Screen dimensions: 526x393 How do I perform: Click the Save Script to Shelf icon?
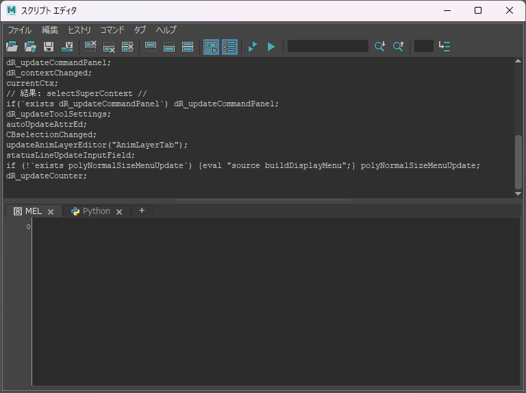67,47
